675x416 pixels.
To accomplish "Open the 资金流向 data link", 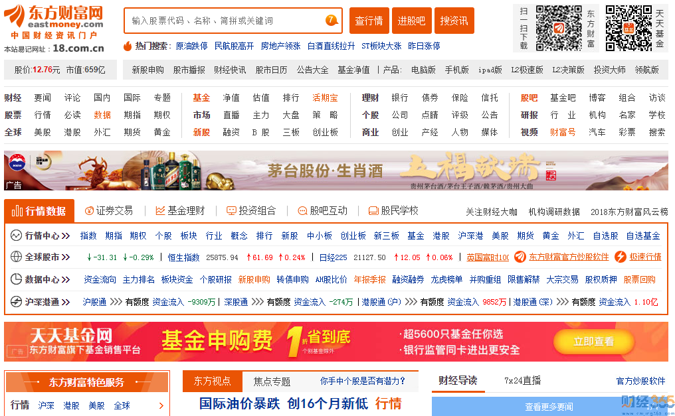I will 100,280.
